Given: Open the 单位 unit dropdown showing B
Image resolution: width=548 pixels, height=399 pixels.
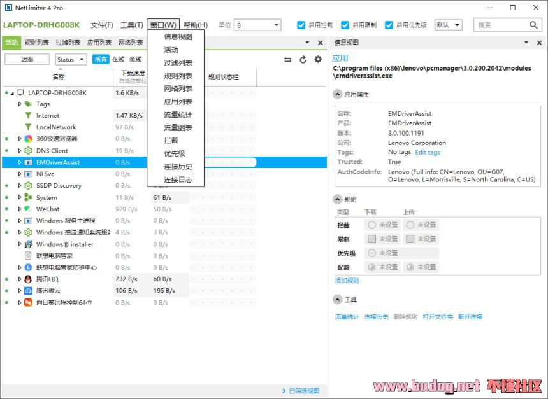Looking at the screenshot, I should coord(257,25).
